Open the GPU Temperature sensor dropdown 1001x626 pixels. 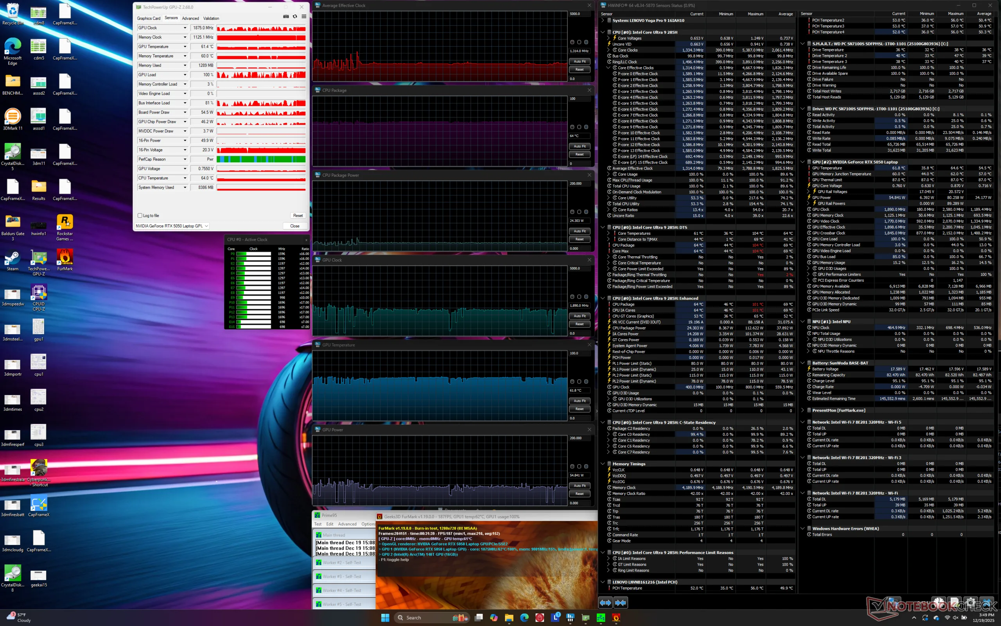[x=185, y=47]
